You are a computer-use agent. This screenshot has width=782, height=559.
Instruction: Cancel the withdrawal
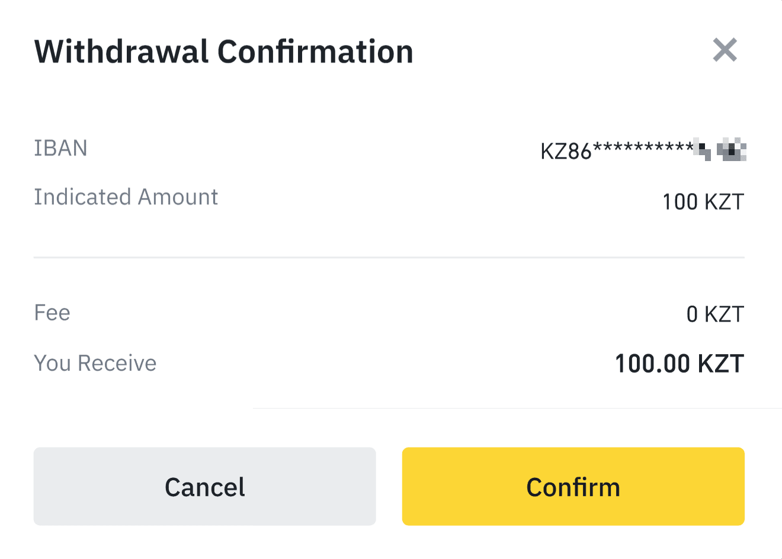pyautogui.click(x=204, y=486)
